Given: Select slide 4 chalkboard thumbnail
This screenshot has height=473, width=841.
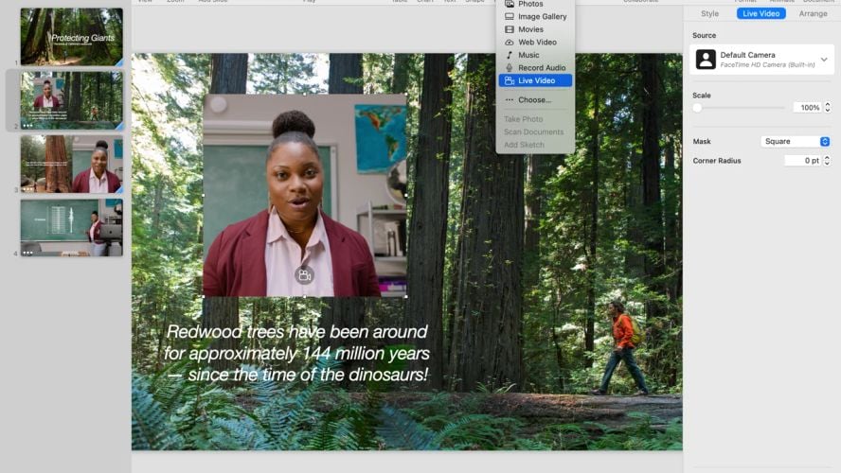Looking at the screenshot, I should point(72,228).
